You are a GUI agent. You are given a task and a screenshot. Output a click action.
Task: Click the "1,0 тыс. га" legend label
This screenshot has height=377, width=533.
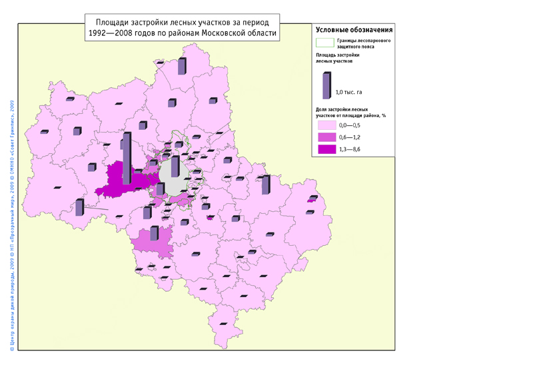pos(348,92)
